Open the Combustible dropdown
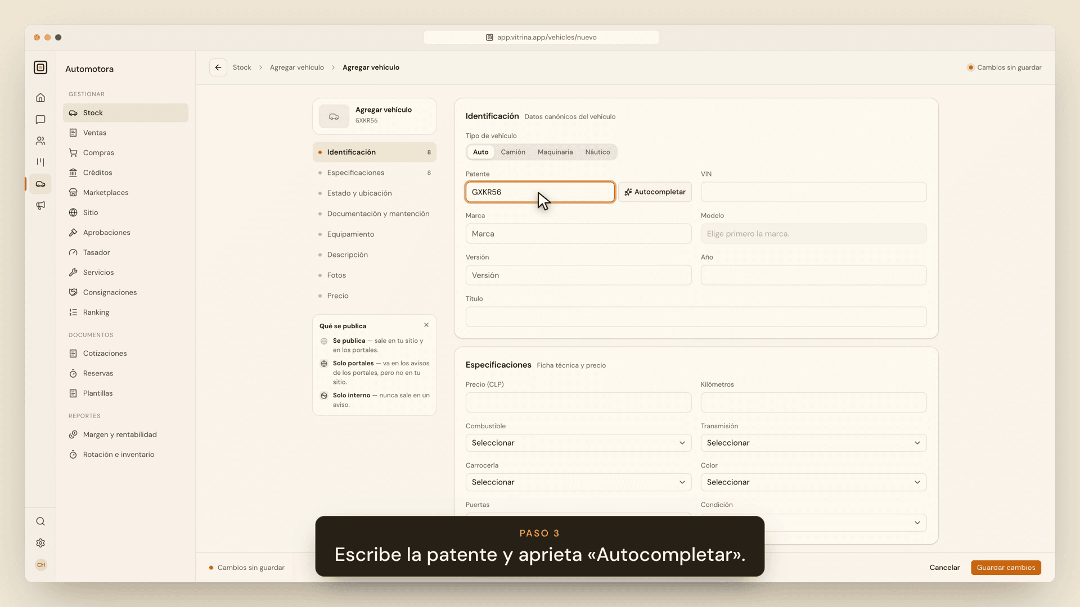Viewport: 1080px width, 607px height. pyautogui.click(x=578, y=443)
